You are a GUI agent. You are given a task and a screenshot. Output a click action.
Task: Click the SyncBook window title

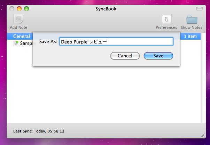[x=106, y=9]
